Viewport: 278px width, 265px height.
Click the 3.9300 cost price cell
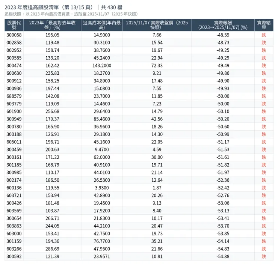(x=102, y=188)
